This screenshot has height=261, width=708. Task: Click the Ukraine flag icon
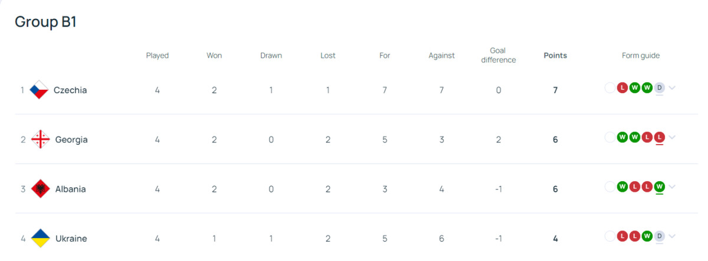(40, 239)
